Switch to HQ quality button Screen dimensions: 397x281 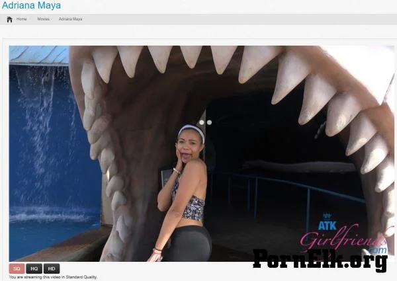[34, 268]
